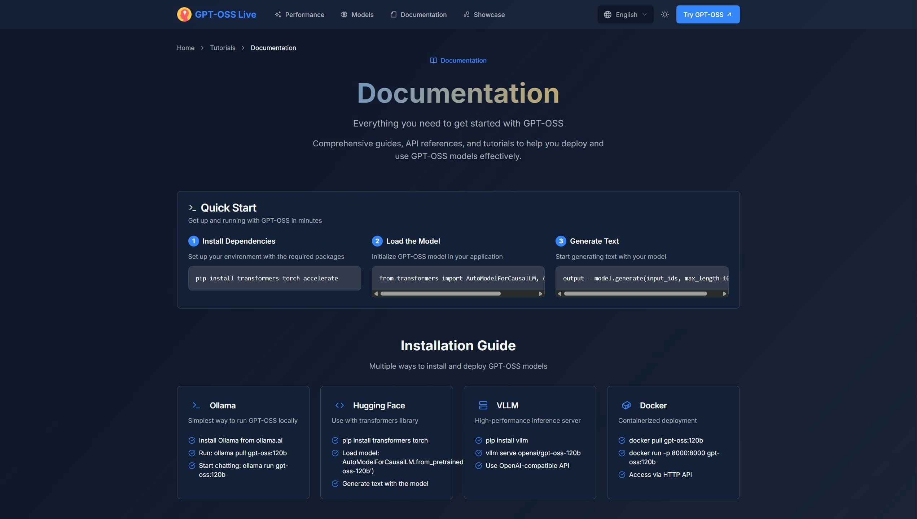Viewport: 917px width, 519px height.
Task: Go to Home breadcrumb link
Action: click(185, 48)
